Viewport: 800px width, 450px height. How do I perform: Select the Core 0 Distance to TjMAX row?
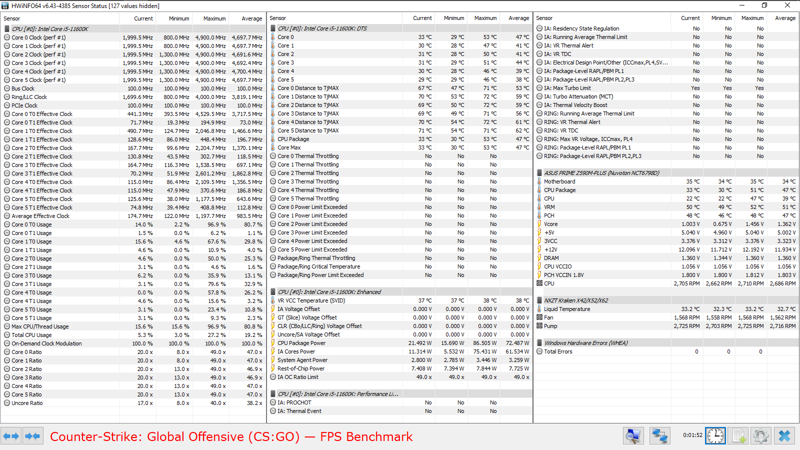coord(399,88)
